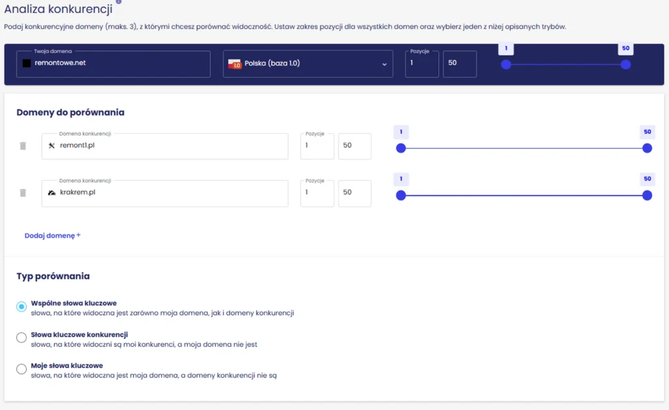669x410 pixels.
Task: Delete the remont1.pl competitor row
Action: [x=23, y=146]
